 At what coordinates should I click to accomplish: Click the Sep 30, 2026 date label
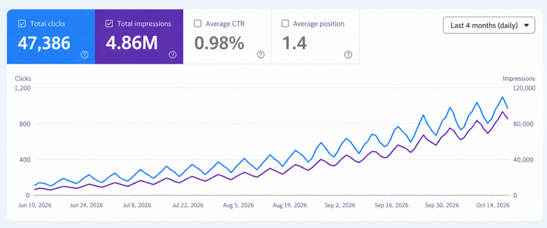click(443, 205)
